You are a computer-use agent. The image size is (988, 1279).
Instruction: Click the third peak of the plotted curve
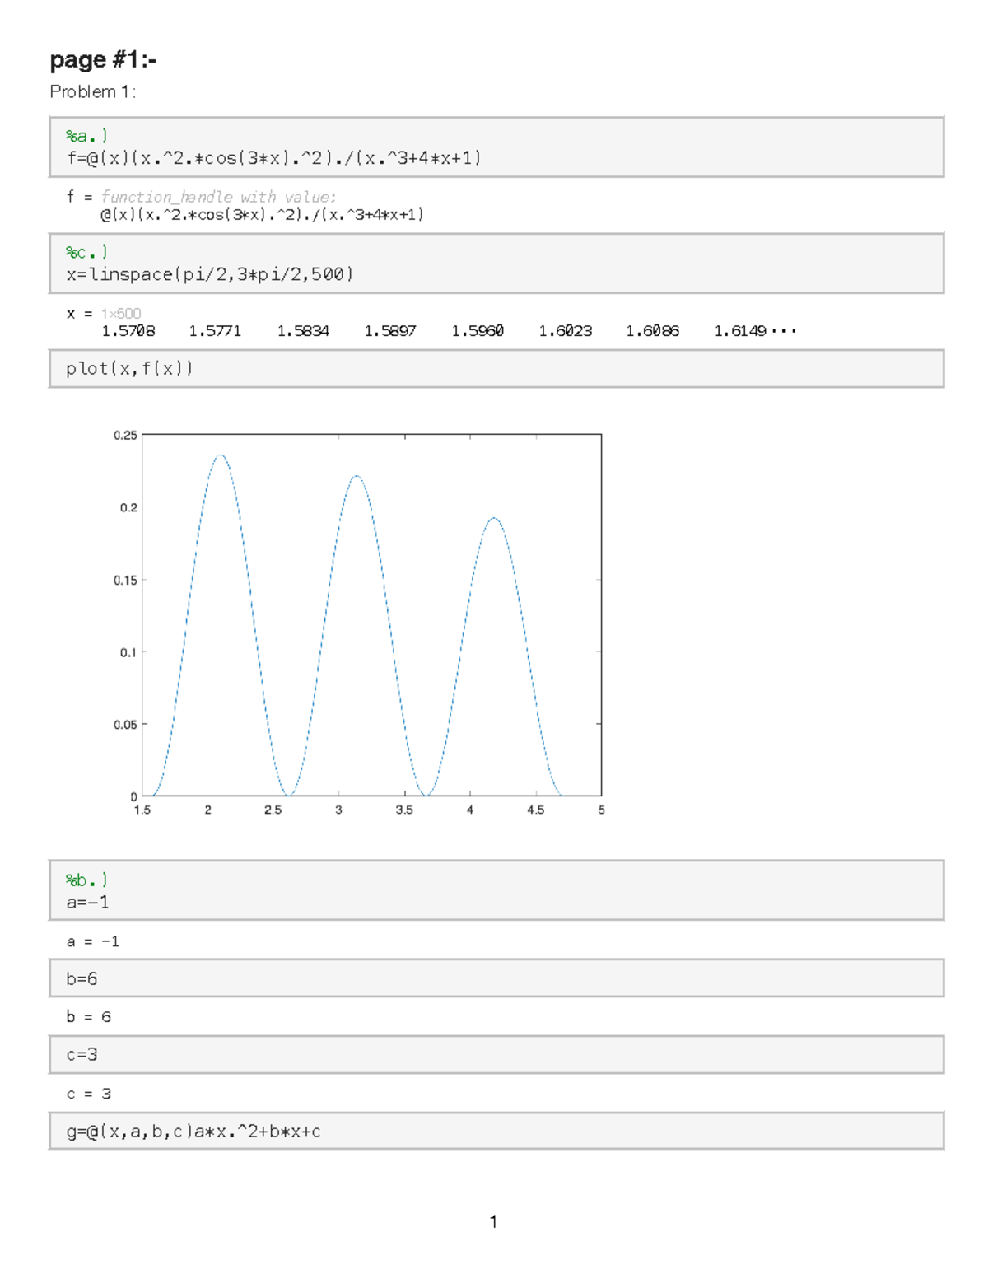point(493,519)
